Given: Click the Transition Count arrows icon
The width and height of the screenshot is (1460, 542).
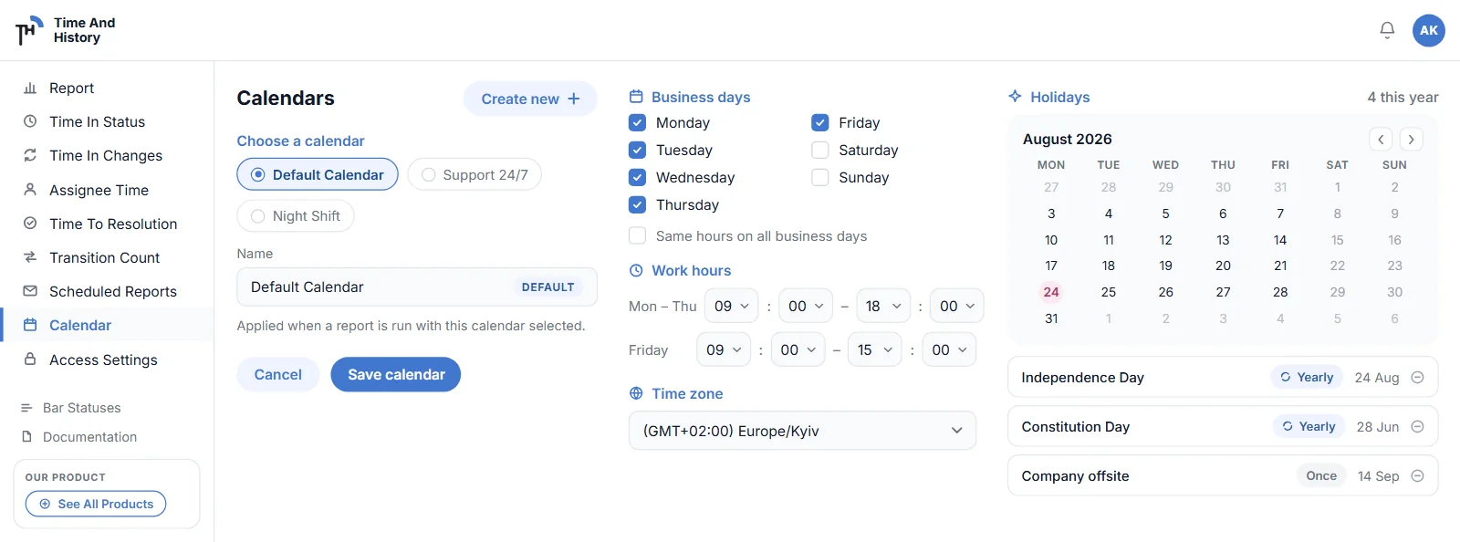Looking at the screenshot, I should pos(30,257).
